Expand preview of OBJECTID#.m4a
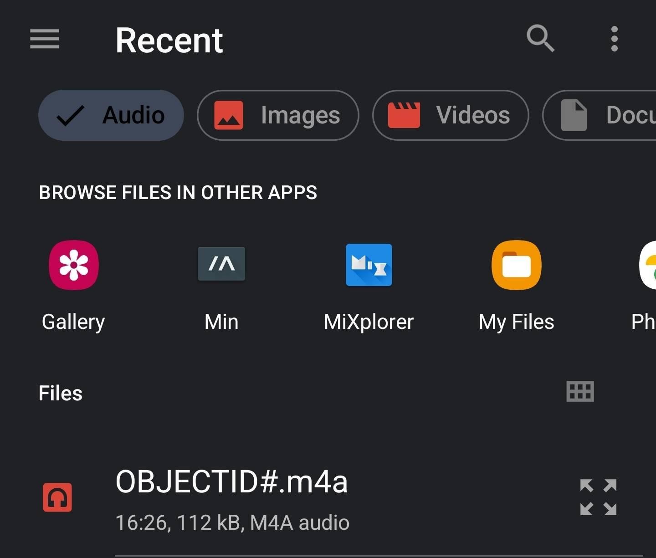The height and width of the screenshot is (558, 656). (x=599, y=497)
